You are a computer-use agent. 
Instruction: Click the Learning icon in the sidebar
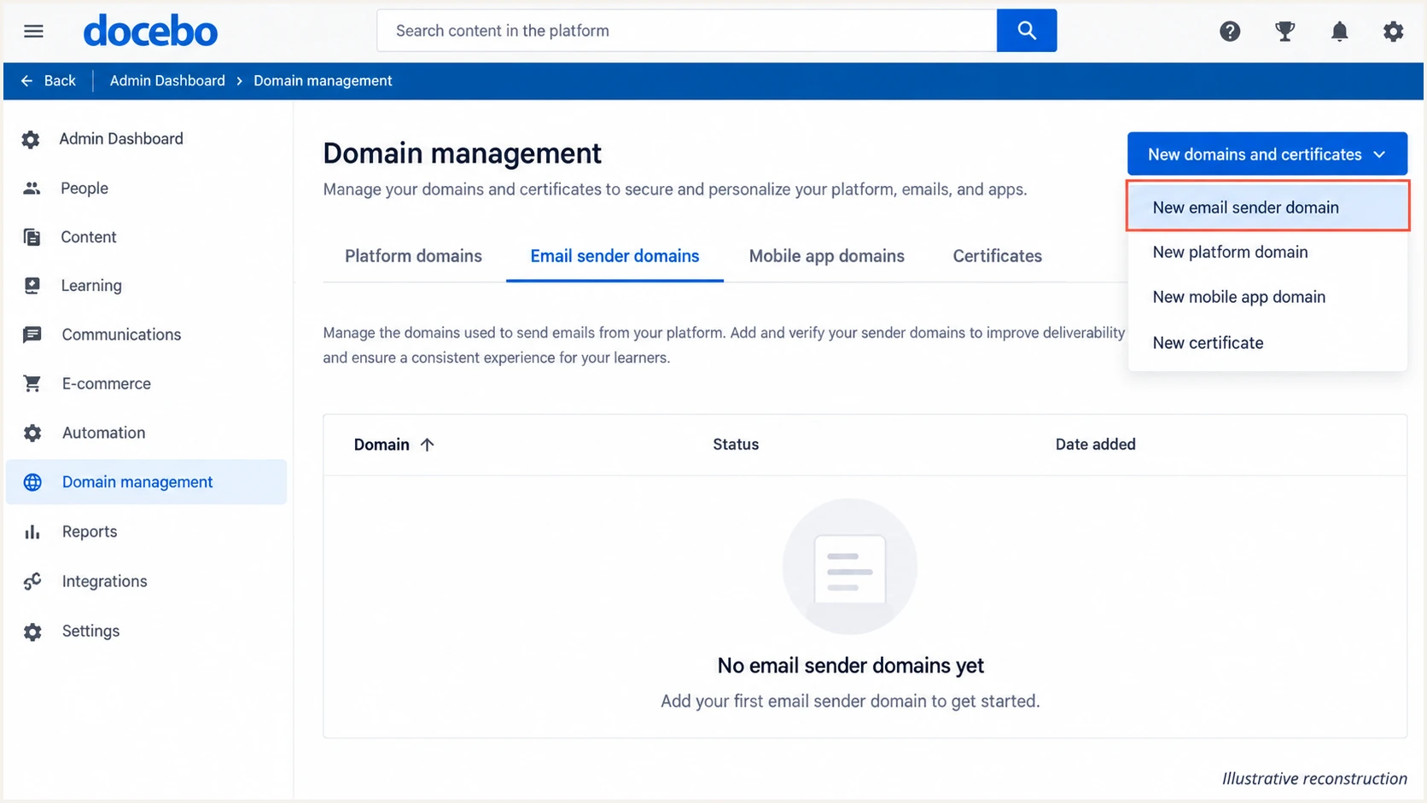click(x=32, y=286)
